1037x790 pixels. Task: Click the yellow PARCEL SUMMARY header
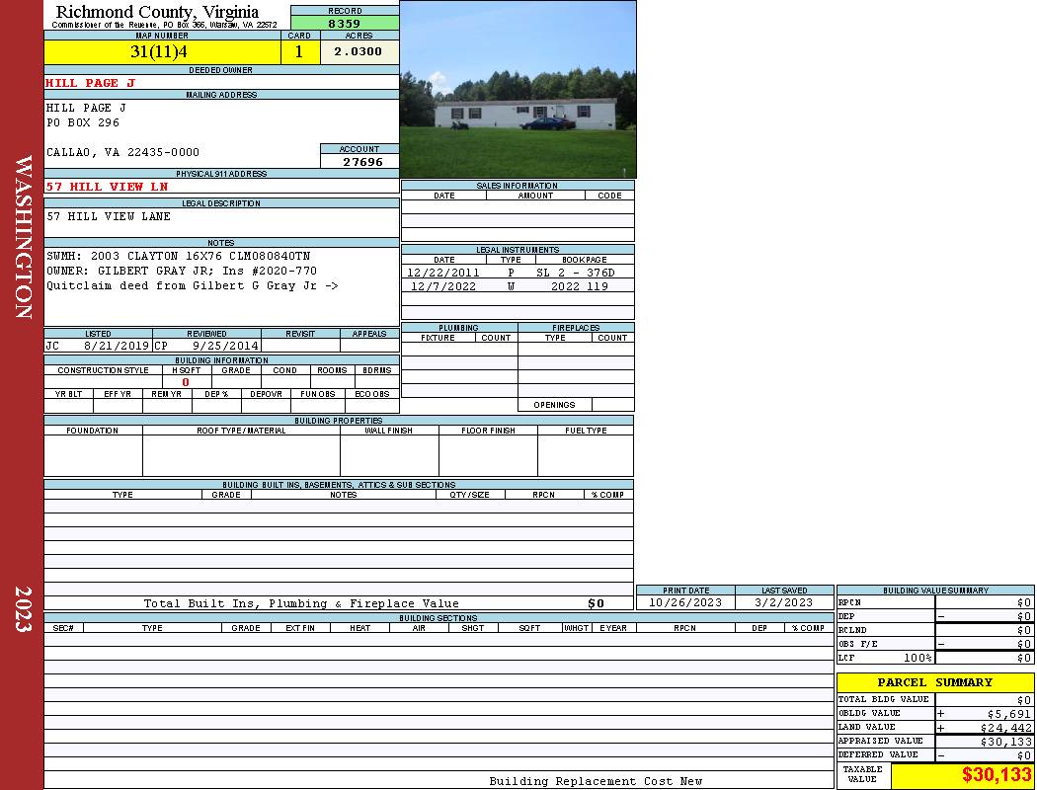(x=934, y=682)
